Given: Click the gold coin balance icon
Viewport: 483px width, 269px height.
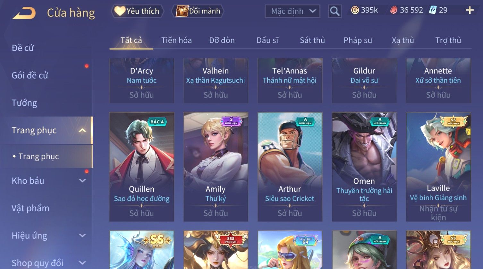Looking at the screenshot, I should 355,10.
